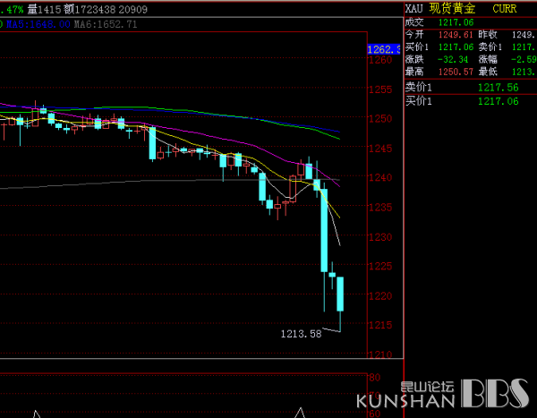Click the 最高 label
Screen dimensions: 537x418
(x=414, y=72)
